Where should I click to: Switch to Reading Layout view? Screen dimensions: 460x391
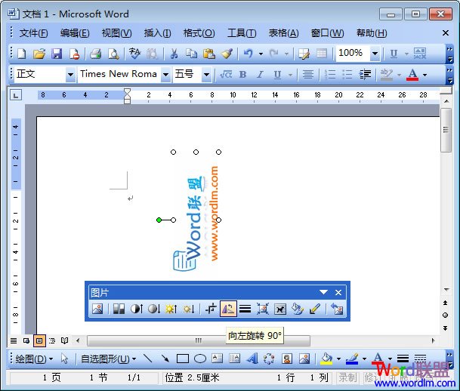(x=64, y=340)
